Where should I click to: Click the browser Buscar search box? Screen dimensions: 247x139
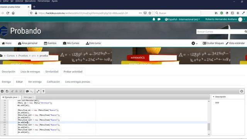pyautogui.click(x=178, y=13)
